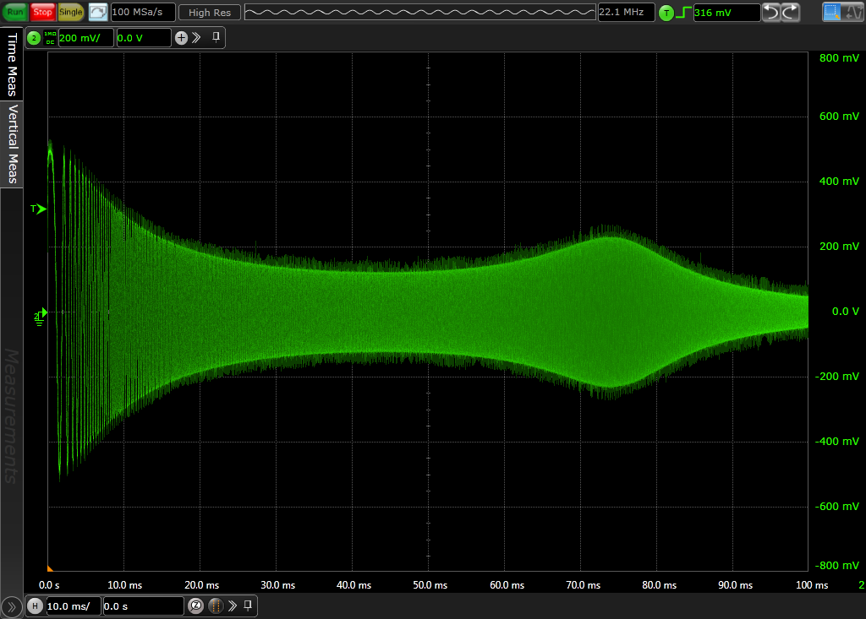Viewport: 866px width, 619px height.
Task: Click the 800 mV vertical axis label
Action: point(839,58)
